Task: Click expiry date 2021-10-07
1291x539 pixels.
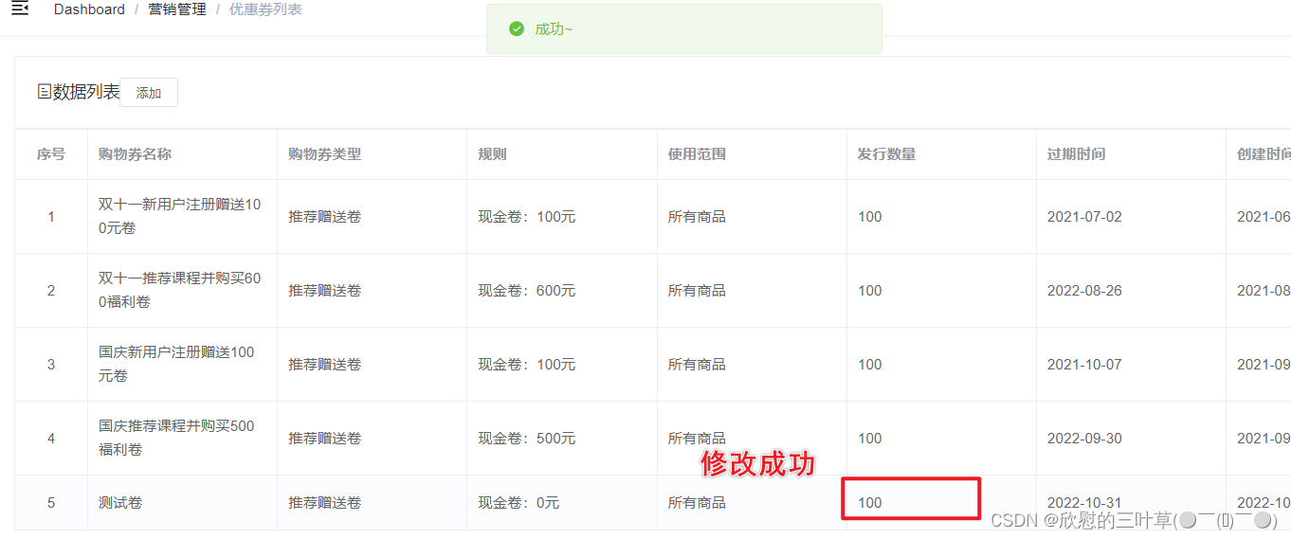Action: pos(1084,365)
